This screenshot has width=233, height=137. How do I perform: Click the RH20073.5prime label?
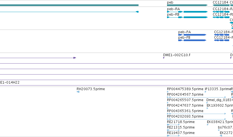[x=91, y=89]
